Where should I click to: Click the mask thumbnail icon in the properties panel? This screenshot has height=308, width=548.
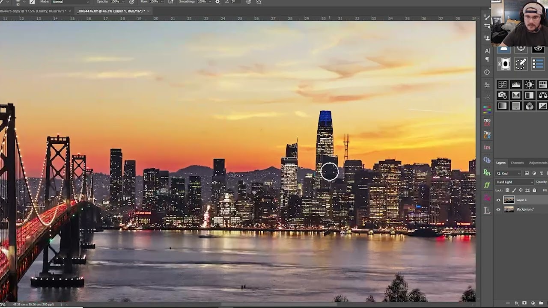click(x=504, y=64)
